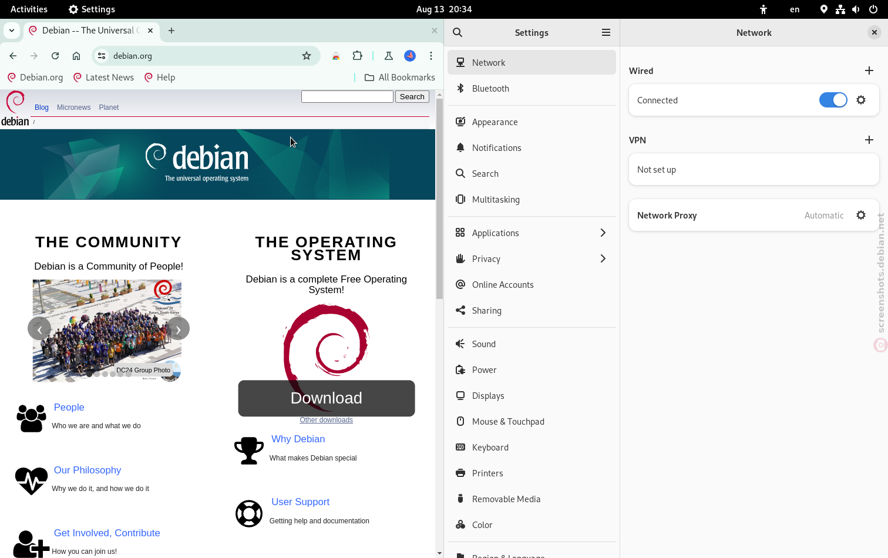Screen dimensions: 888x558
Task: Select the Debian -- The Universal tab
Action: (x=91, y=31)
